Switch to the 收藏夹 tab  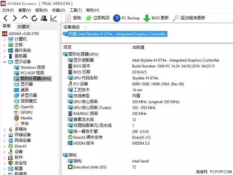pos(23,27)
